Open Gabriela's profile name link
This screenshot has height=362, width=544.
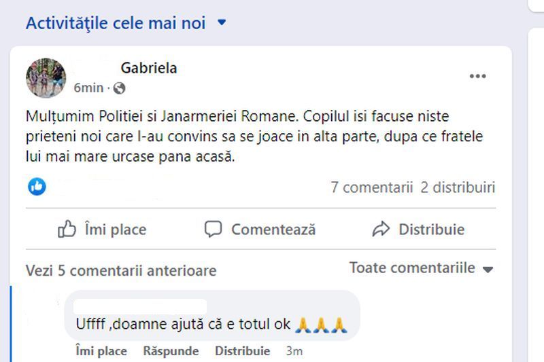(149, 68)
